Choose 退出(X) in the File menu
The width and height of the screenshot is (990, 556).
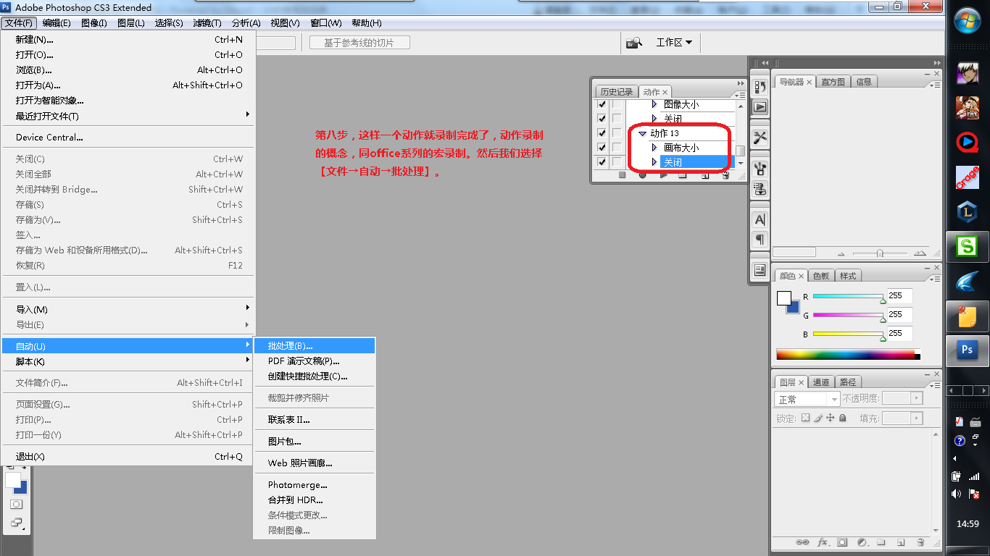point(129,457)
